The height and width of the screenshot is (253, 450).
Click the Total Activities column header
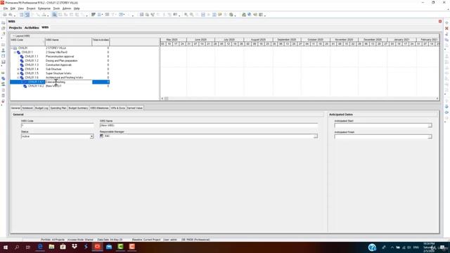[101, 42]
